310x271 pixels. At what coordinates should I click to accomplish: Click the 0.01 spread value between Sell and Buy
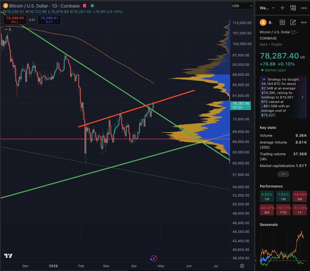coord(32,20)
